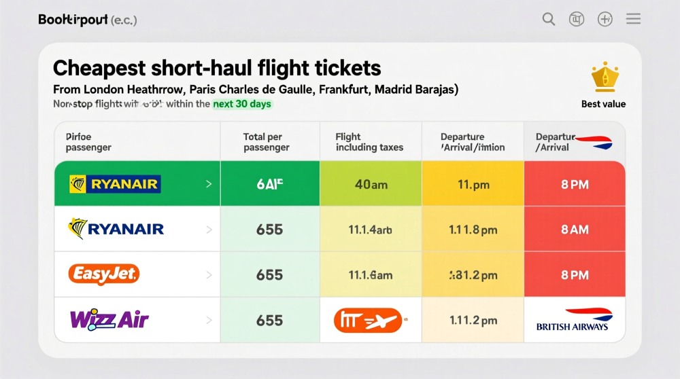Click the British Airways logo in bottom row

point(575,320)
